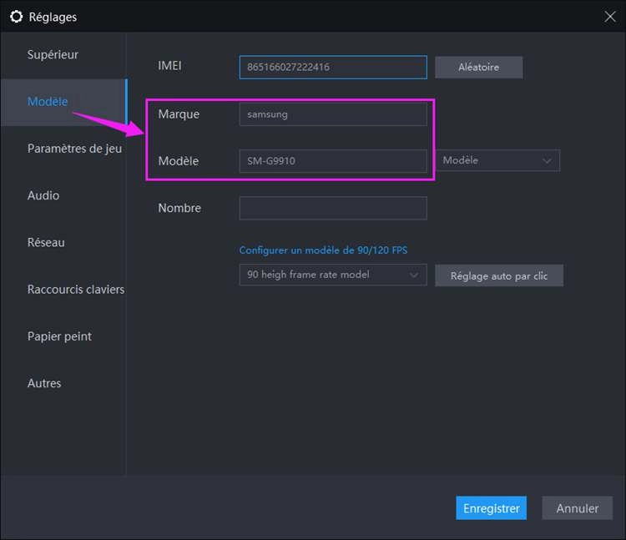Screen dimensions: 626x540
Task: Switch to the Papier peint tab
Action: [59, 336]
